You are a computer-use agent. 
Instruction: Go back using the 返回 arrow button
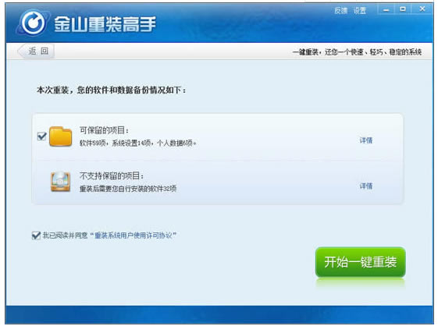tap(36, 51)
